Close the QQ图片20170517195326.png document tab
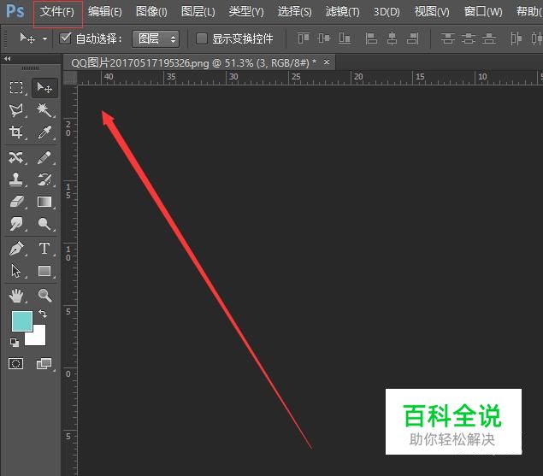This screenshot has width=543, height=476. pos(326,62)
